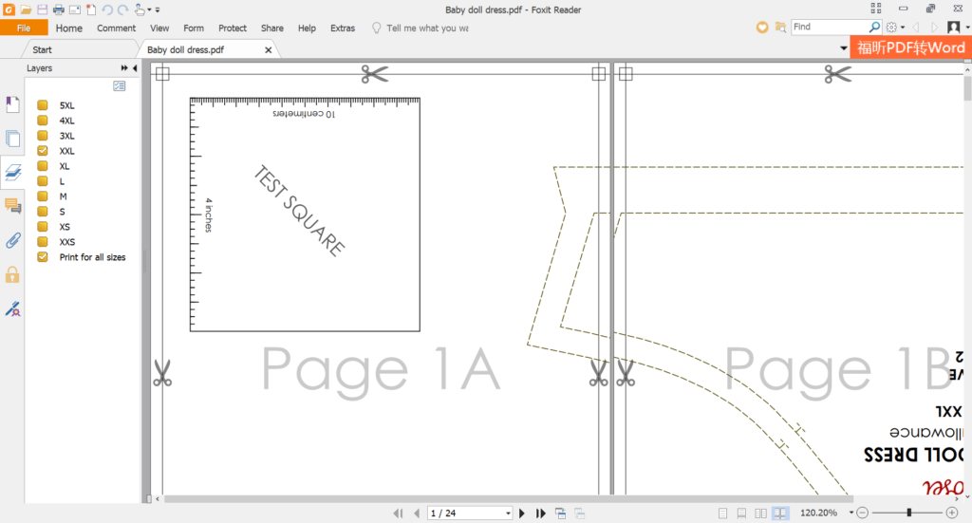Click the zoom slider handle

(909, 513)
